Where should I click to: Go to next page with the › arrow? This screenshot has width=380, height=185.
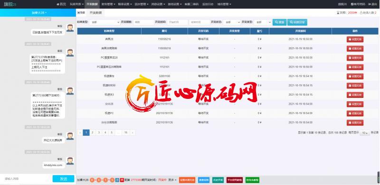click(x=133, y=132)
